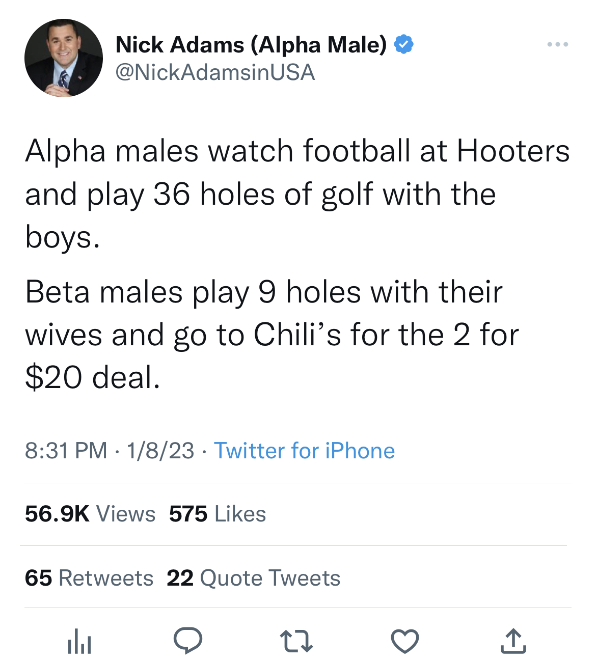This screenshot has width=596, height=661.
Task: Tap the reply speech bubble icon
Action: tap(188, 641)
